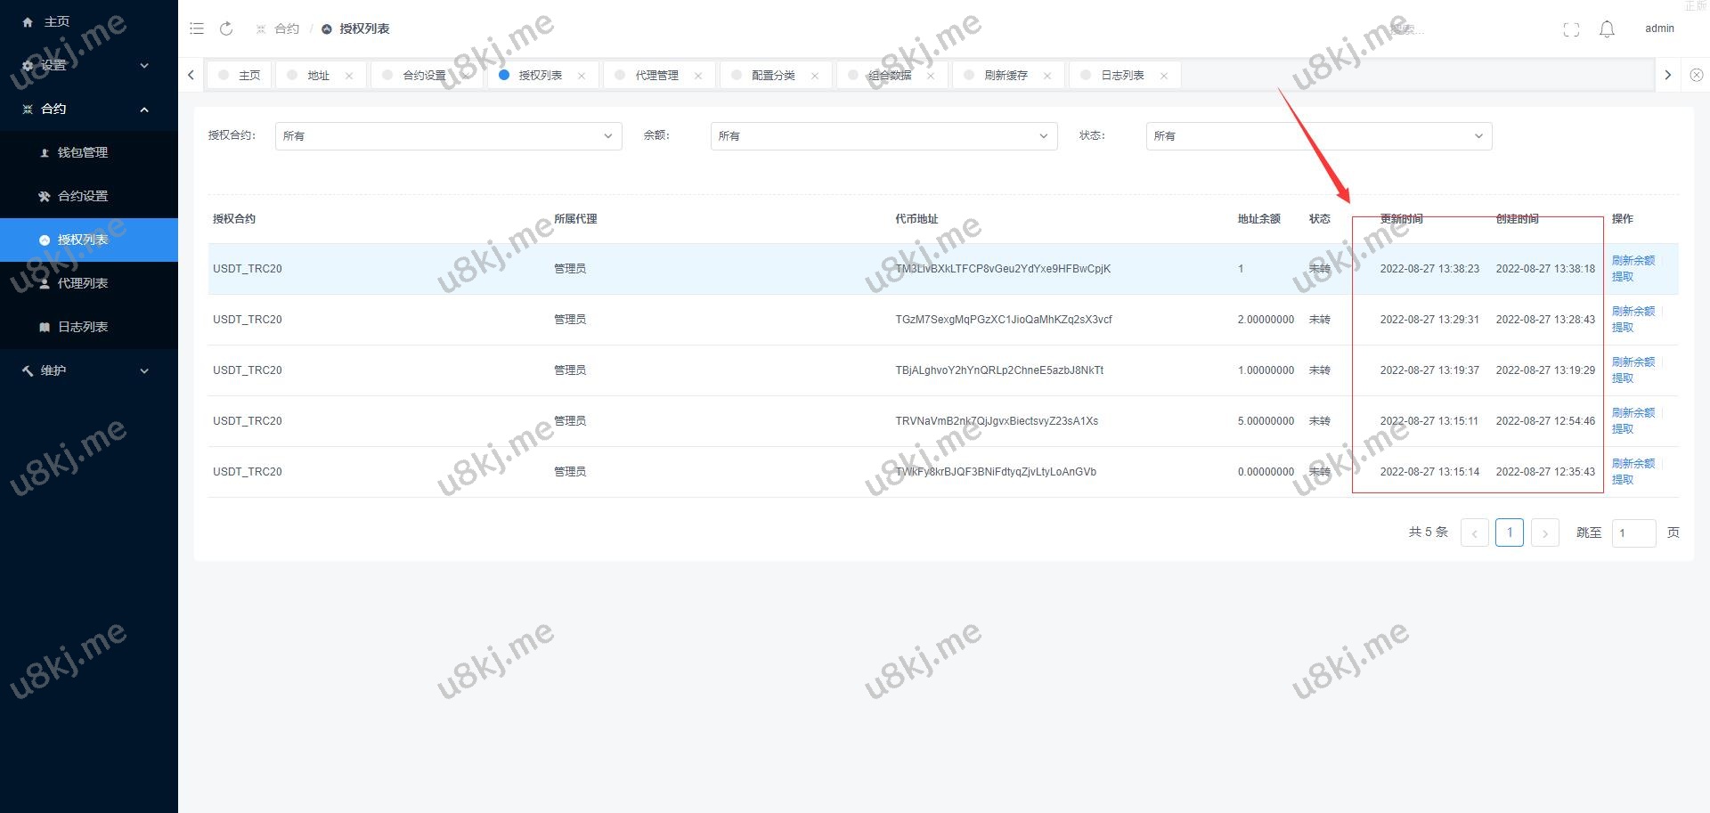Image resolution: width=1710 pixels, height=813 pixels.
Task: Switch to the 代理管理 tab
Action: pos(658,75)
